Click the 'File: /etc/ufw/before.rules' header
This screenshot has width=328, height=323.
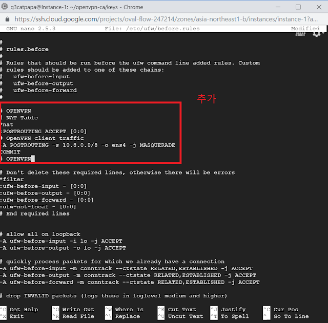click(x=152, y=29)
